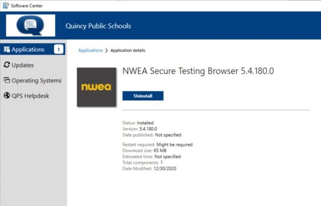Click the Software Center title bar icon

(x=6, y=5)
